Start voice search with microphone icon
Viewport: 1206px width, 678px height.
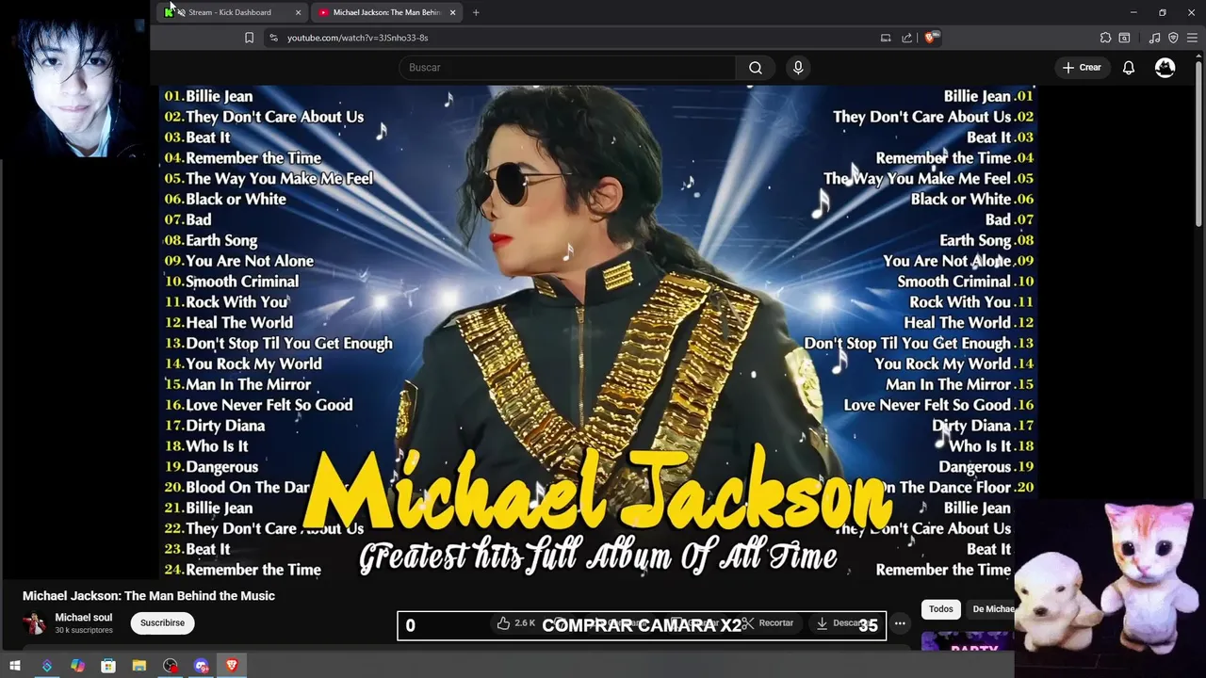tap(798, 68)
